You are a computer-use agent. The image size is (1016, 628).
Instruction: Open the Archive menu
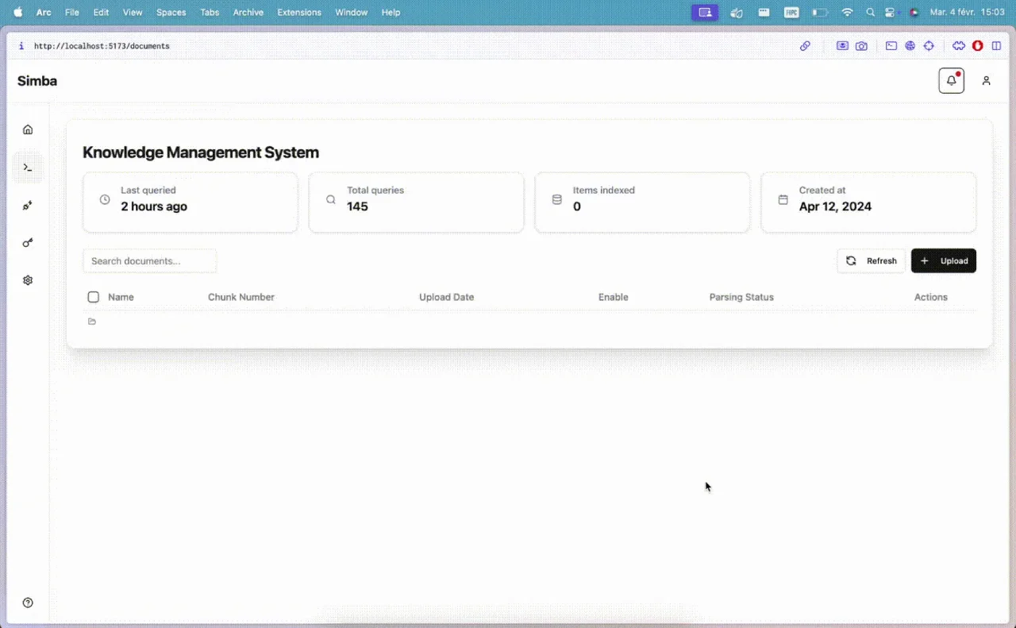248,13
